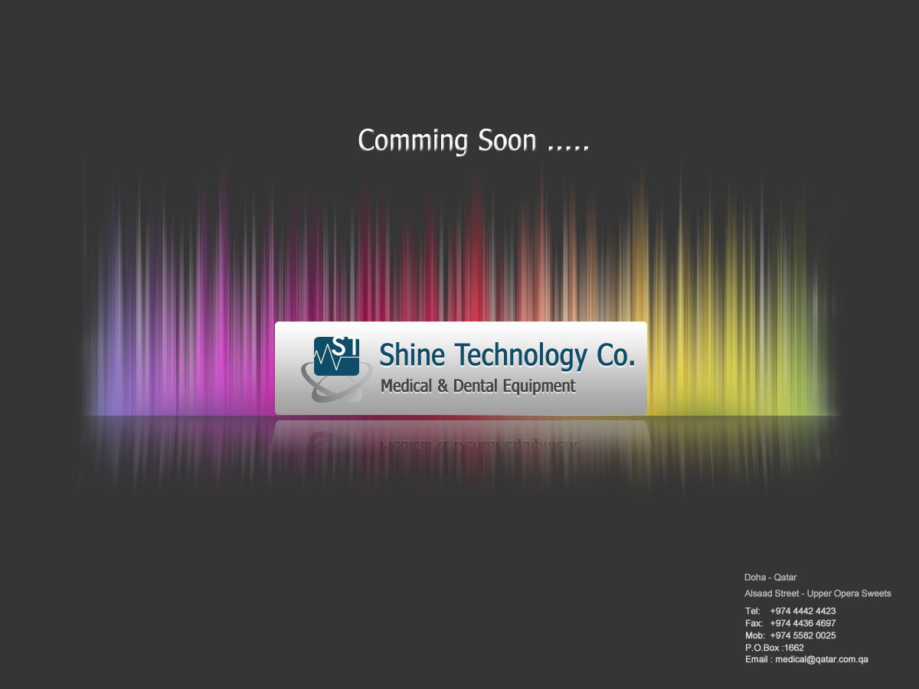This screenshot has width=919, height=689.
Task: Click the Mob number +974 5582 0025
Action: pos(803,635)
